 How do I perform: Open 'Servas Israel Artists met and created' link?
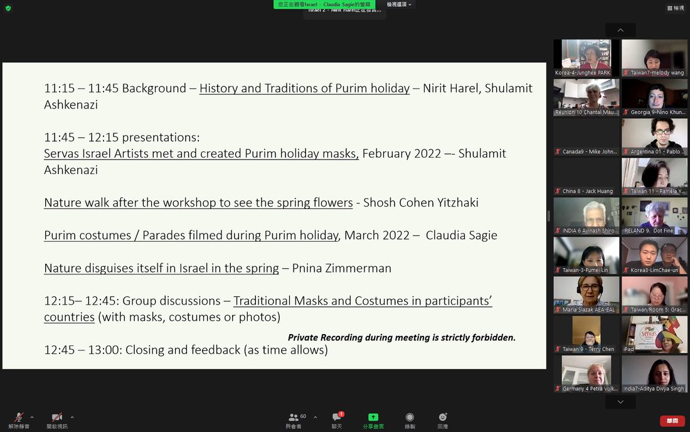point(201,153)
